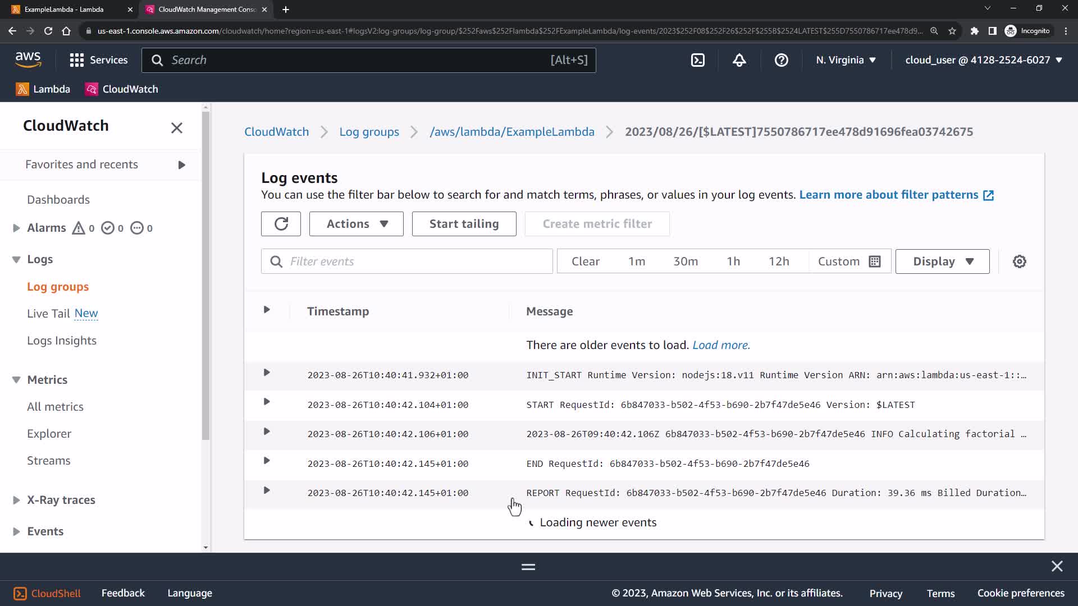Open the Display dropdown
Image resolution: width=1078 pixels, height=606 pixels.
(942, 261)
